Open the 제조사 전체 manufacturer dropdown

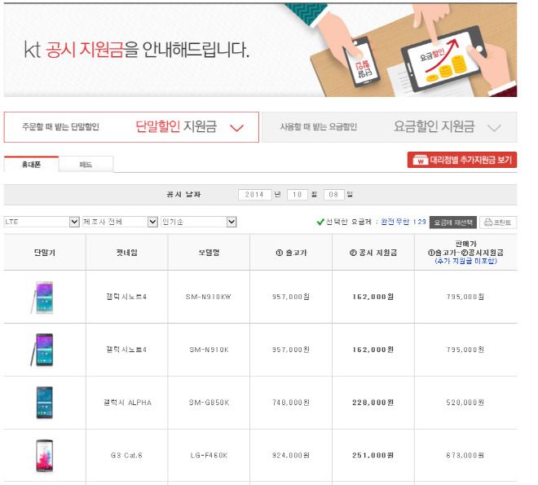(120, 222)
